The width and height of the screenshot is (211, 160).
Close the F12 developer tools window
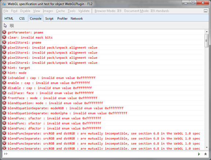[203, 3]
